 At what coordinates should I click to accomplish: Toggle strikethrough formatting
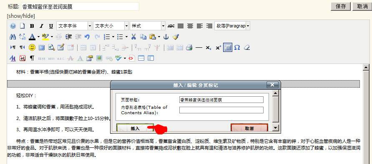(171, 26)
